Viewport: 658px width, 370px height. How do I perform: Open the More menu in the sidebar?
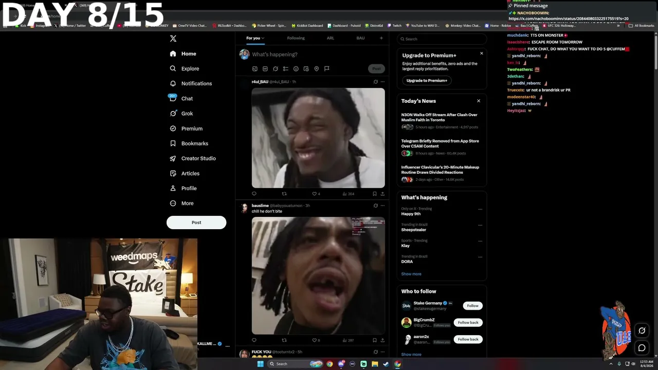[181, 203]
